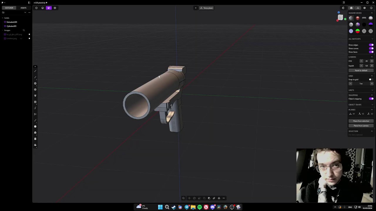376x211 pixels.
Task: Collapse the Planes section
Action: tap(372, 110)
